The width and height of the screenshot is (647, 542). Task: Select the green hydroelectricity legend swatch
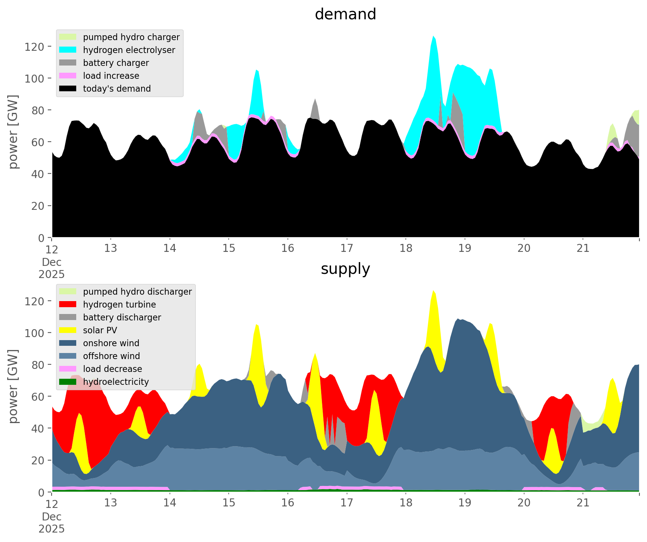pyautogui.click(x=68, y=382)
